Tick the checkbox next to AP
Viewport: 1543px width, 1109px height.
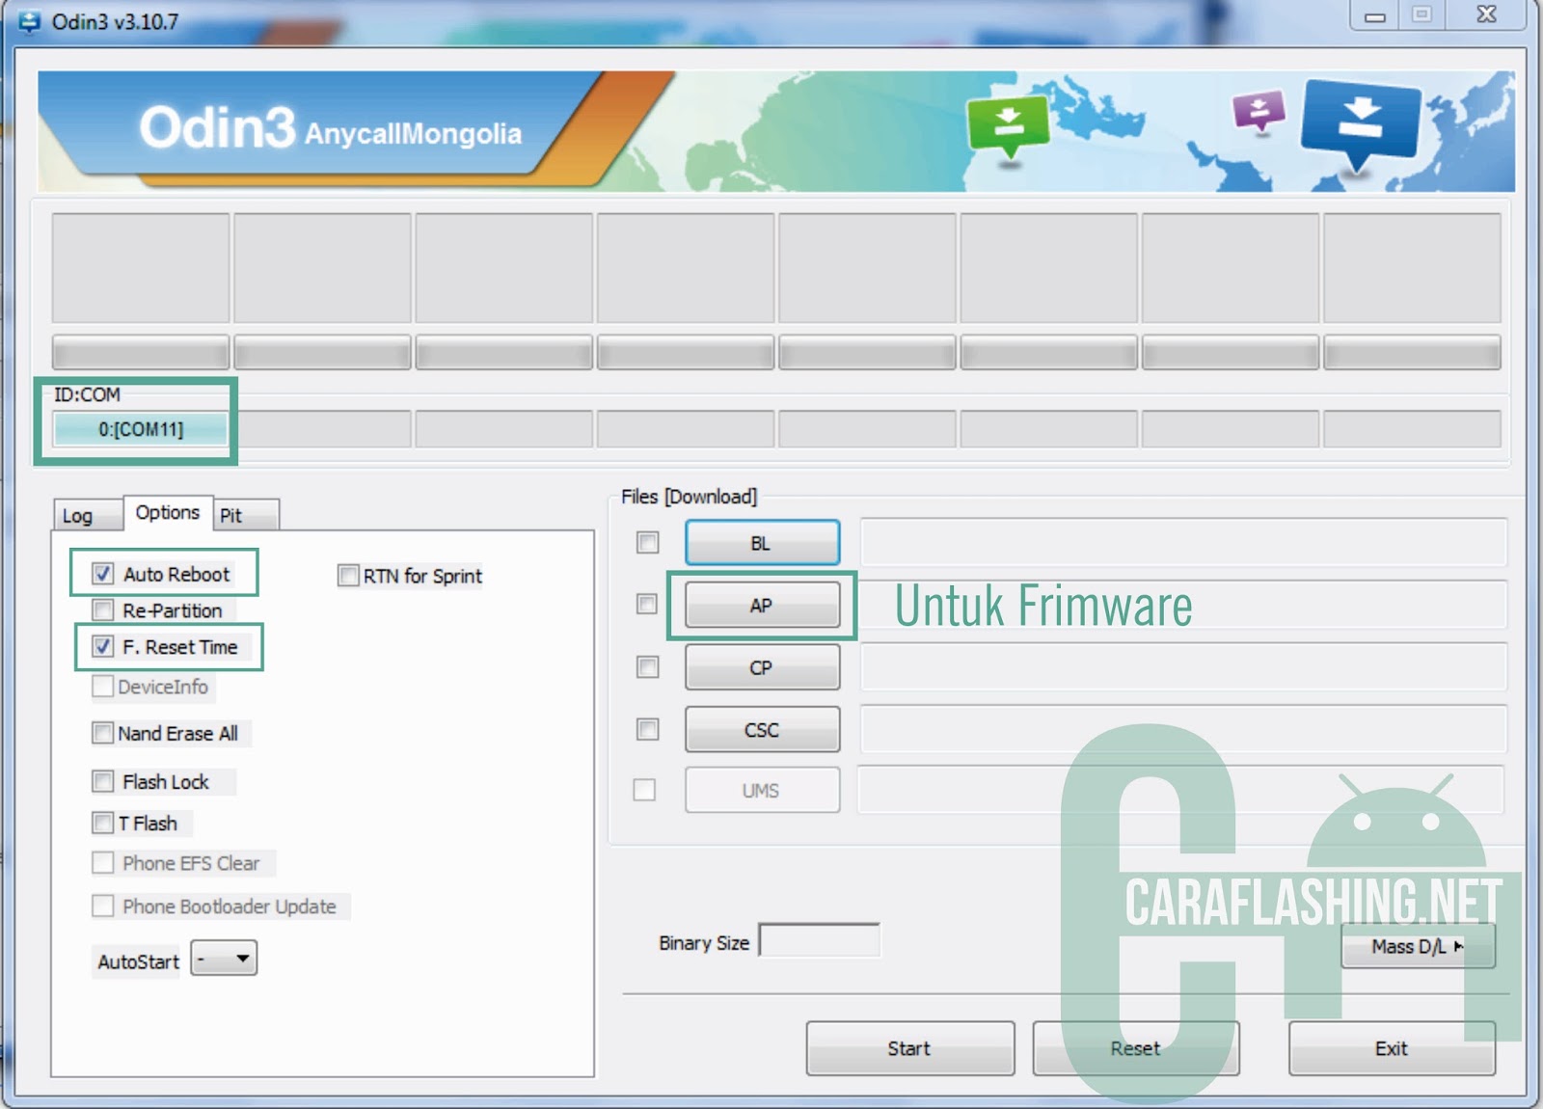(x=648, y=605)
